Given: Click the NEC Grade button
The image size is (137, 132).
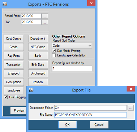Looking at the screenshot, I should click(38, 47).
